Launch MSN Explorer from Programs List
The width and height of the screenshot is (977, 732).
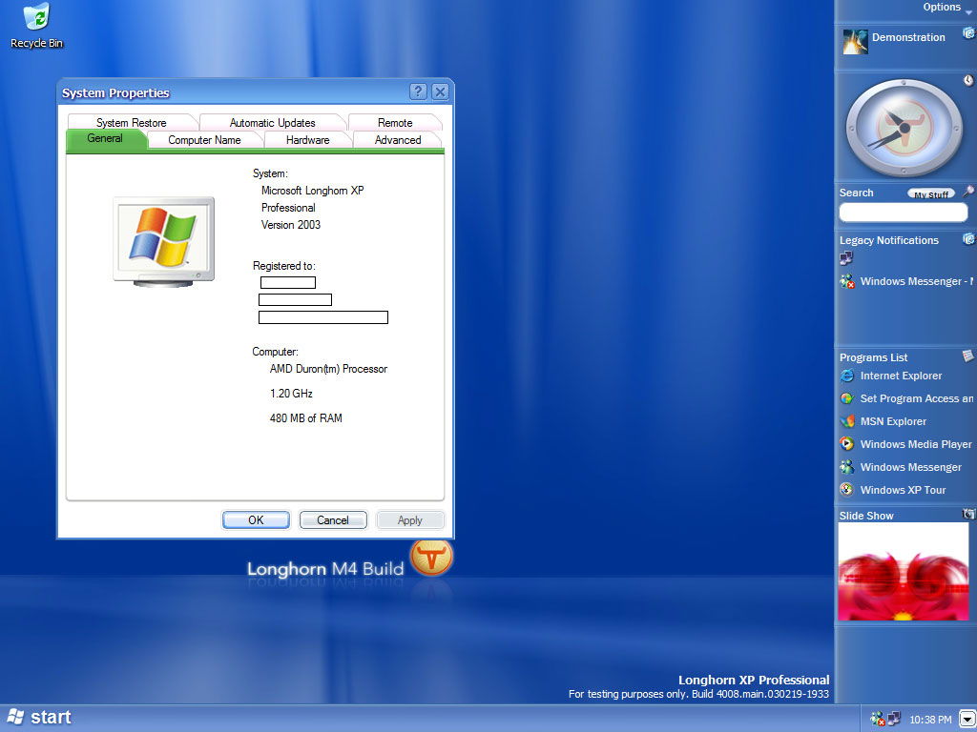click(893, 421)
